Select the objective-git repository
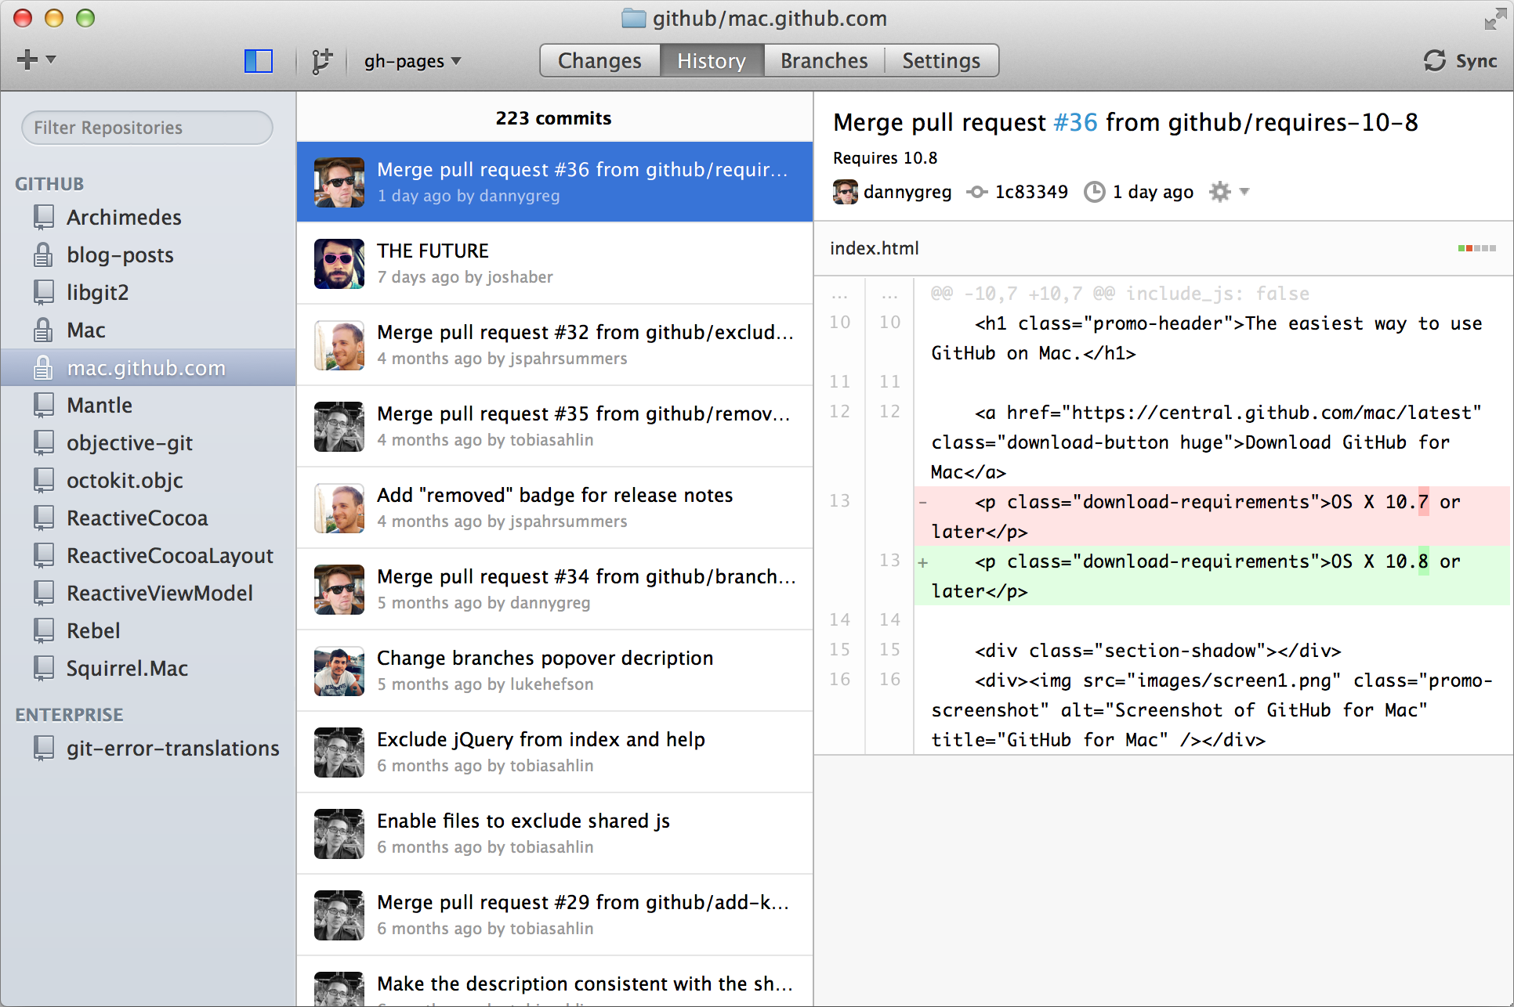The height and width of the screenshot is (1007, 1514). (148, 443)
